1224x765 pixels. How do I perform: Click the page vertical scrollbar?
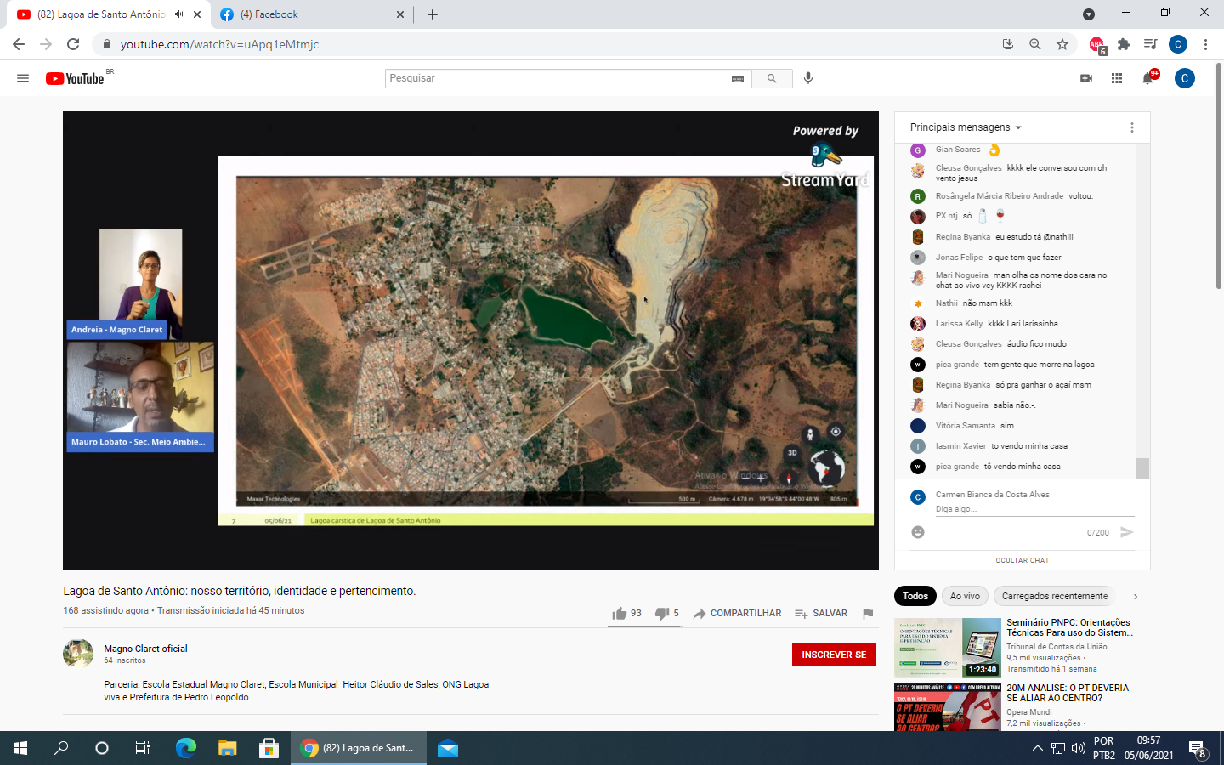point(1219,174)
